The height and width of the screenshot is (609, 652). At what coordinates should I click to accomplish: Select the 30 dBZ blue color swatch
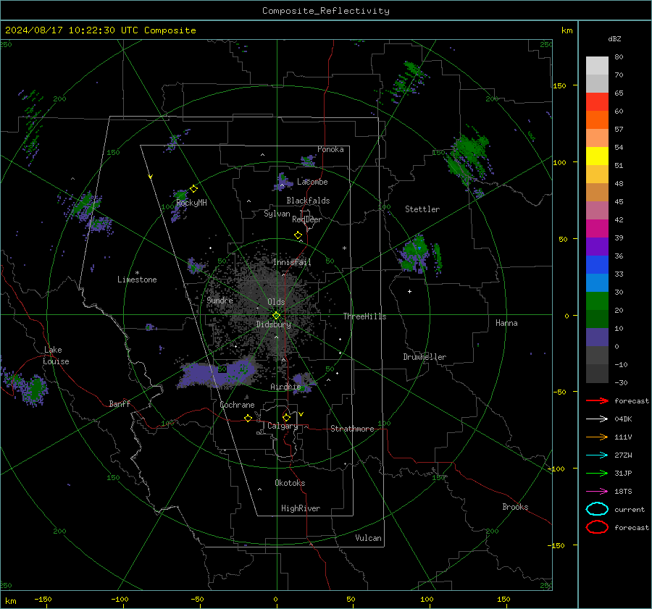coord(597,282)
